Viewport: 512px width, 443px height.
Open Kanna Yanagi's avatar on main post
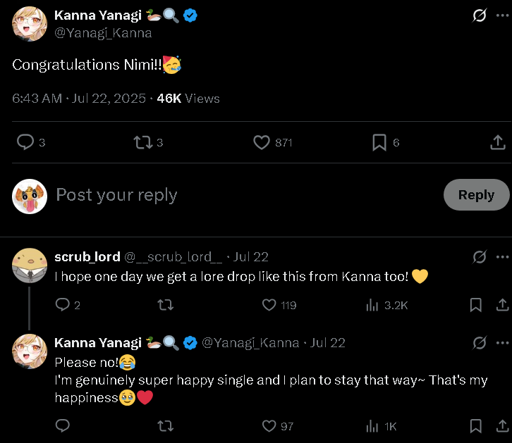tap(30, 23)
